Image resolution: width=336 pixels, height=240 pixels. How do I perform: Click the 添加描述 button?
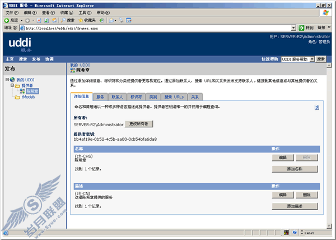295,206
